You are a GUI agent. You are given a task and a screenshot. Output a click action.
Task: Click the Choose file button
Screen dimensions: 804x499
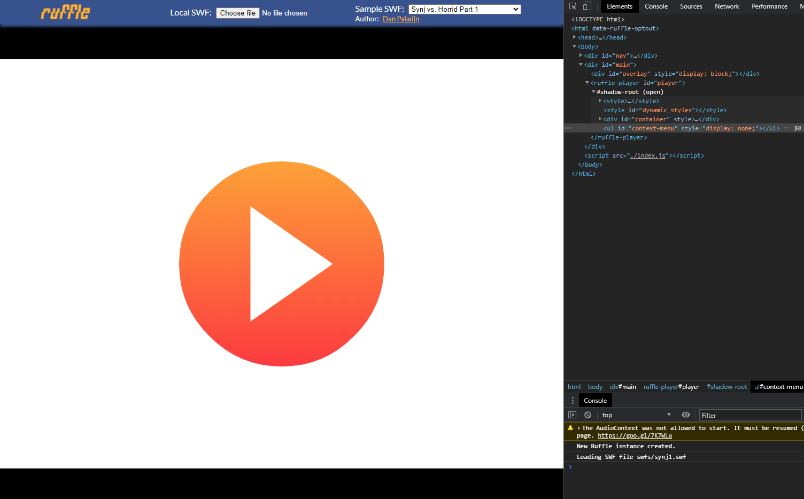(237, 13)
